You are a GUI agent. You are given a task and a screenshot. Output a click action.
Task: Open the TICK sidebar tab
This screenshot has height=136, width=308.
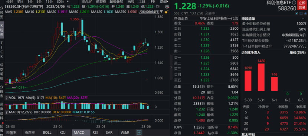(1, 49)
